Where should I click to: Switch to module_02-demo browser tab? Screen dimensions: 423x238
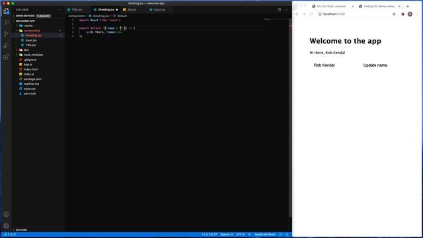(x=379, y=6)
